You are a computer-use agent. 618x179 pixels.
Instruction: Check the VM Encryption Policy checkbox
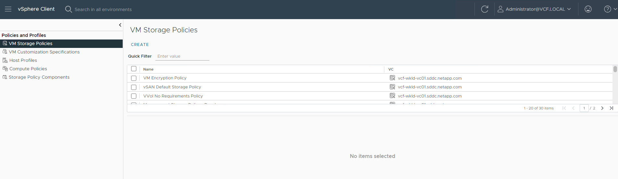(x=134, y=78)
